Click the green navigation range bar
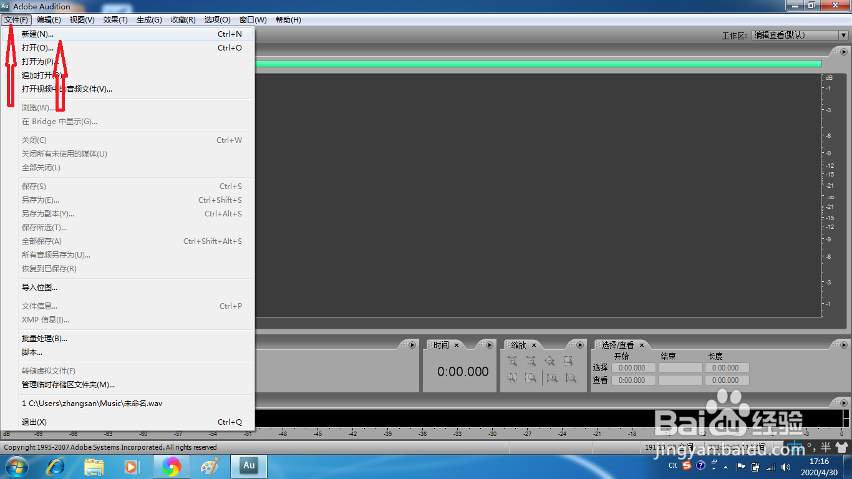This screenshot has width=852, height=479. point(538,64)
